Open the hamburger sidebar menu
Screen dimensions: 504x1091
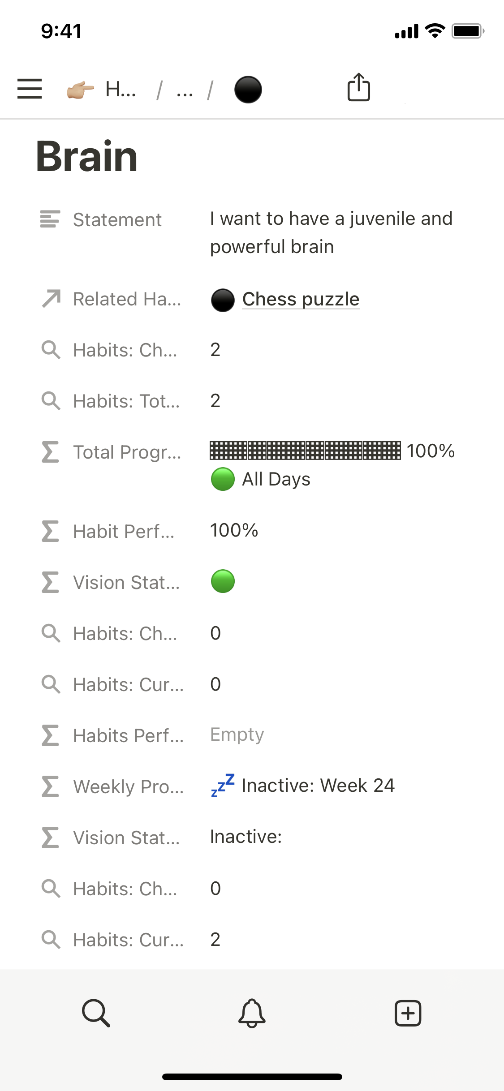pos(30,89)
